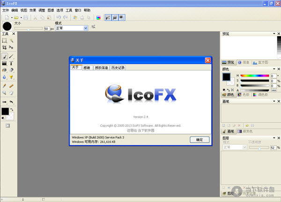Click the undo arrow icon
This screenshot has width=281, height=202.
(59, 17)
